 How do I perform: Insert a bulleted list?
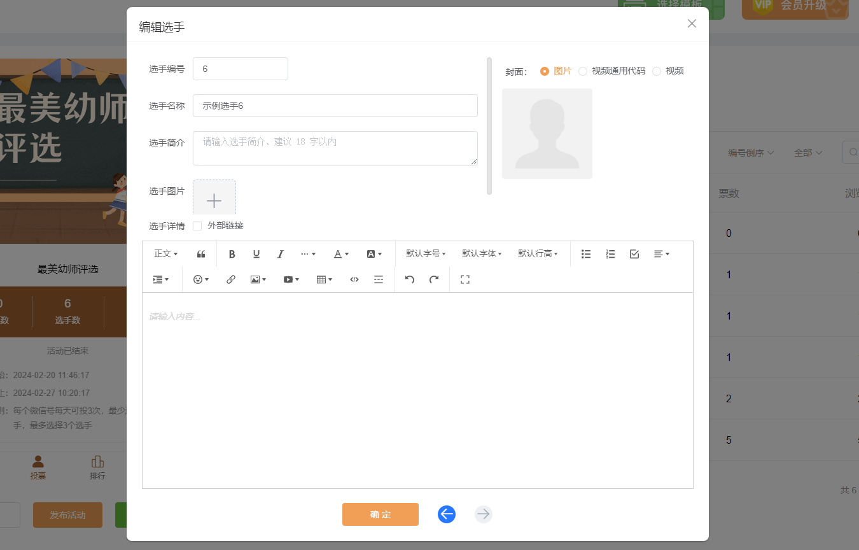click(586, 254)
